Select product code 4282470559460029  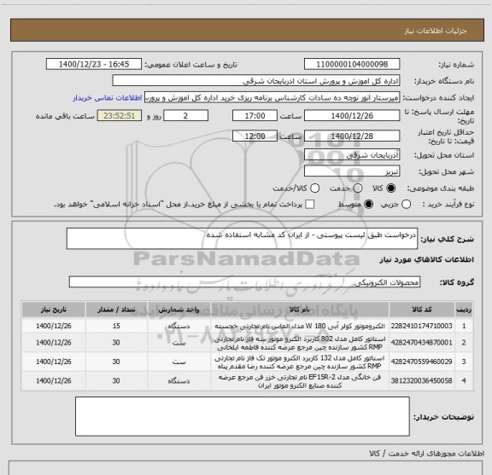tap(422, 362)
